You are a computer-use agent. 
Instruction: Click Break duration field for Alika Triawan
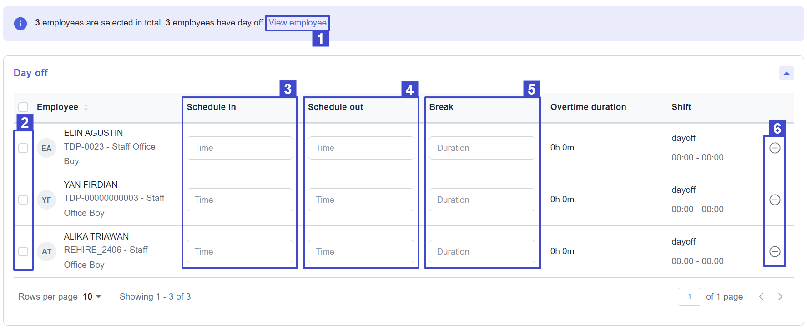point(482,252)
